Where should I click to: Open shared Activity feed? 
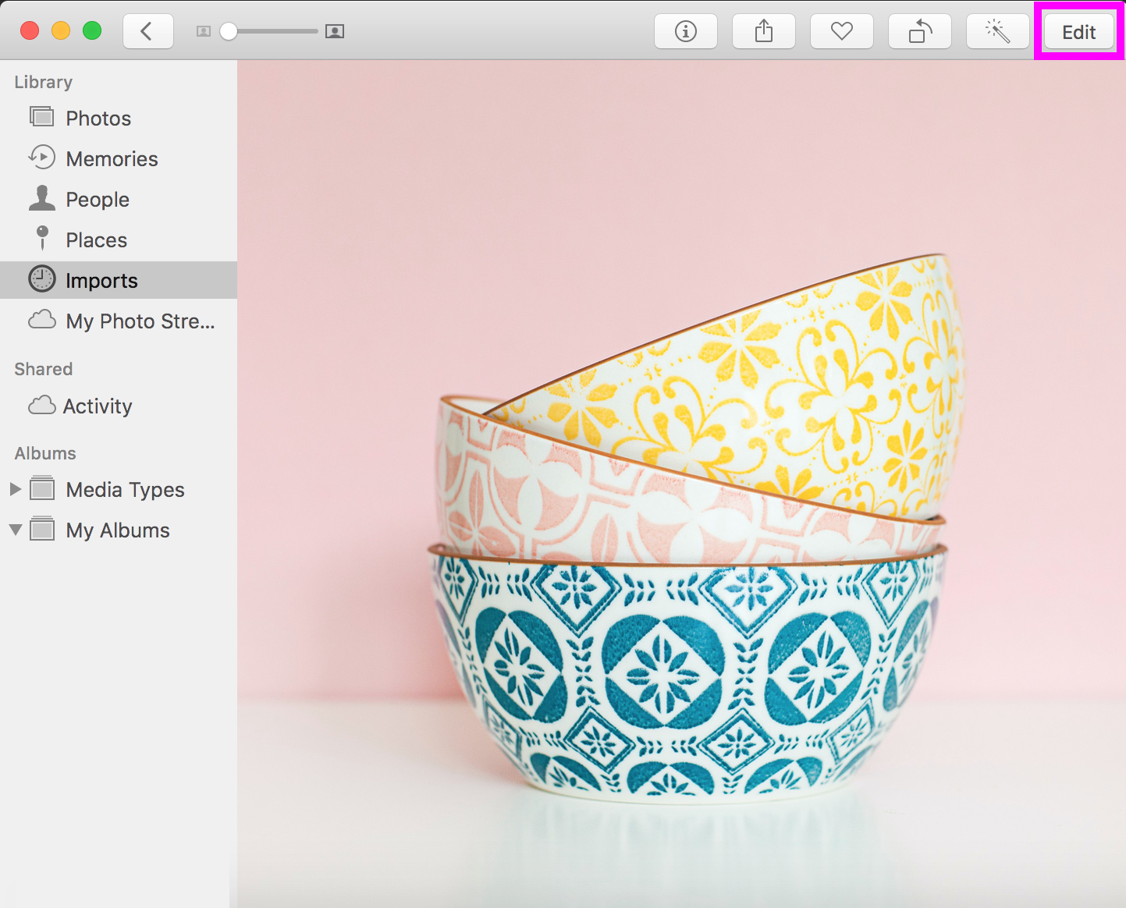point(98,406)
